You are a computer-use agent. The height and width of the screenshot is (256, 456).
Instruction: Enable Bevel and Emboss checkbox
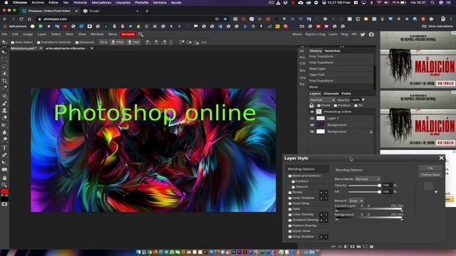[x=290, y=176]
